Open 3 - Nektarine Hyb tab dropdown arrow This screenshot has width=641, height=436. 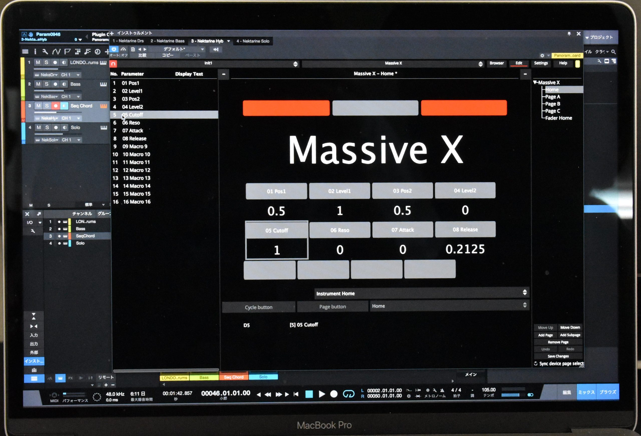228,41
